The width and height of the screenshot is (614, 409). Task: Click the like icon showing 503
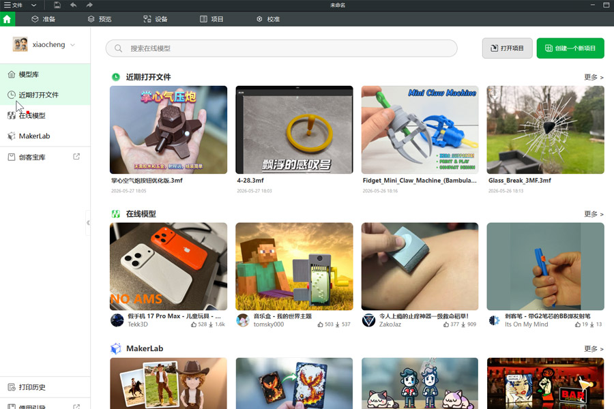(321, 324)
